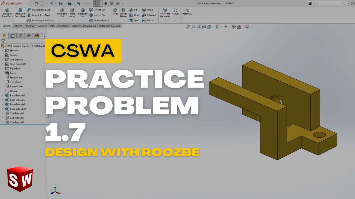Pick the Swept Cut tool
This screenshot has height=199, width=355.
(97, 10)
